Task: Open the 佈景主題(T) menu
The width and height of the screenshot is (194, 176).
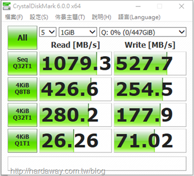Action: (x=70, y=17)
